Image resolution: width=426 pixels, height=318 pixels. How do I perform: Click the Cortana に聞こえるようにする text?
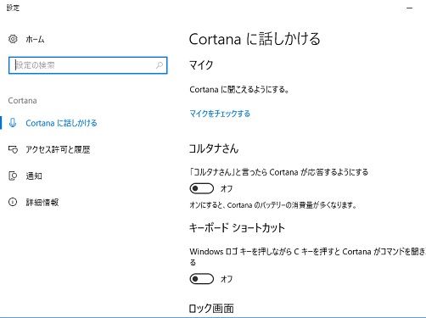click(x=239, y=90)
